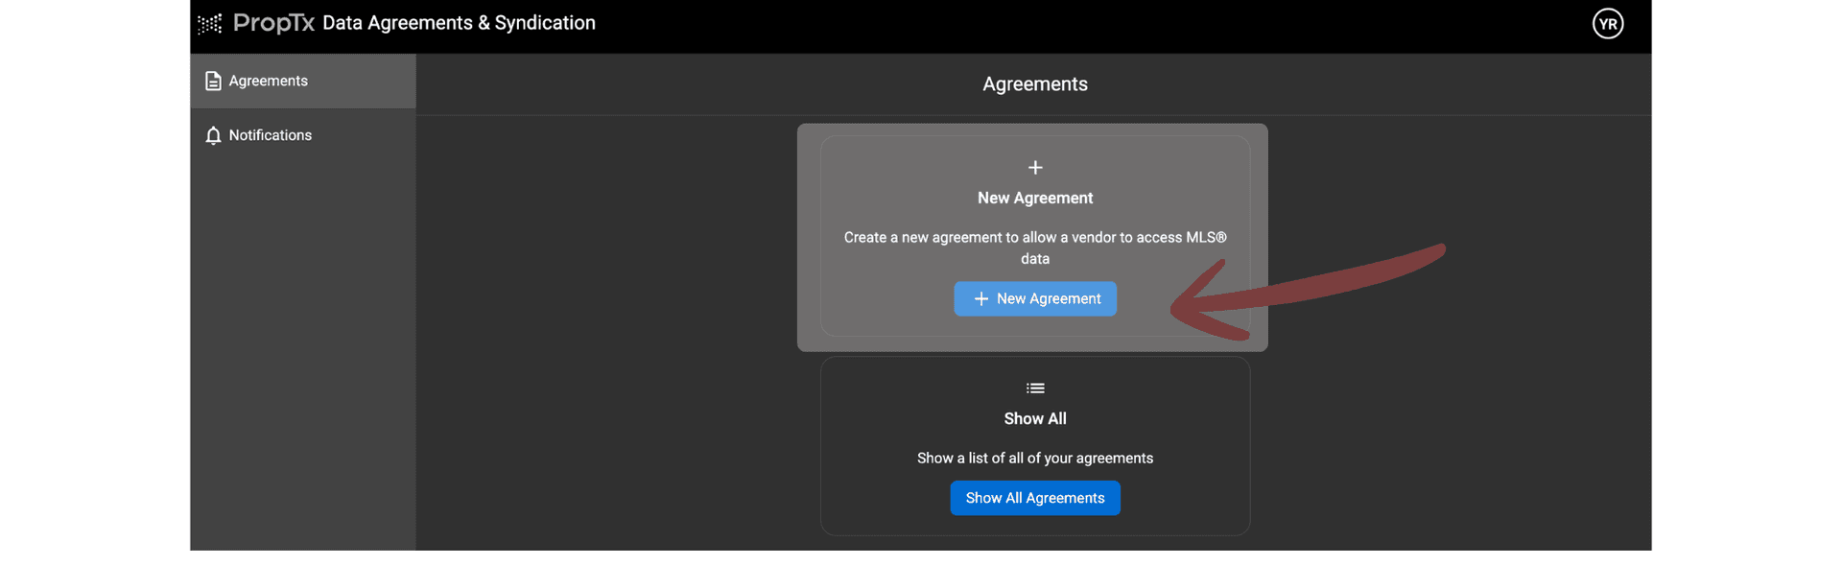
Task: Click the Show All card description text
Action: coord(1034,458)
